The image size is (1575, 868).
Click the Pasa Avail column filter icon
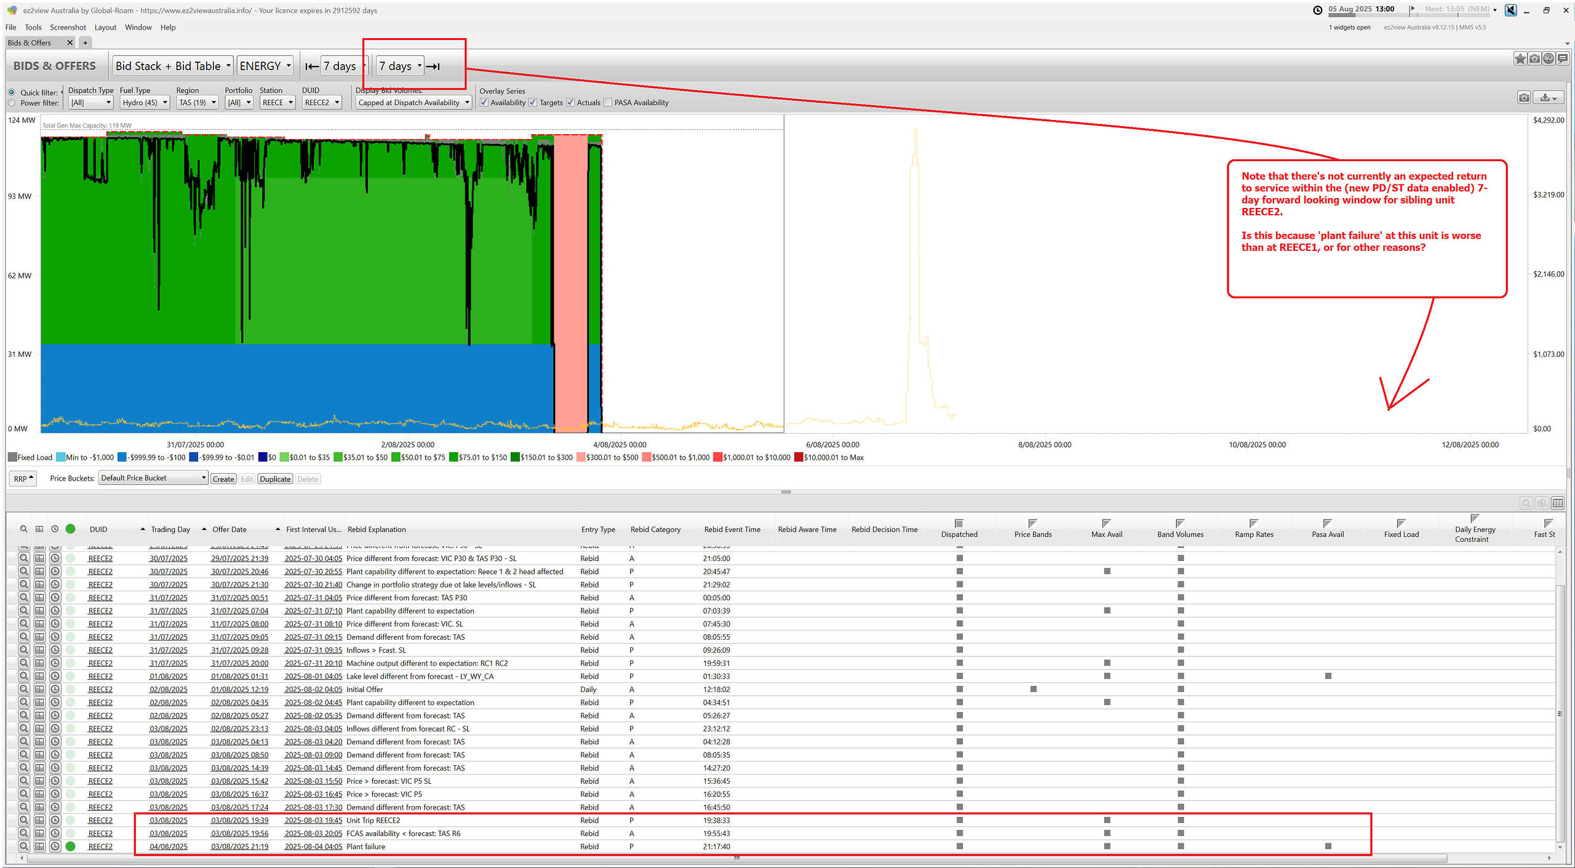1328,524
